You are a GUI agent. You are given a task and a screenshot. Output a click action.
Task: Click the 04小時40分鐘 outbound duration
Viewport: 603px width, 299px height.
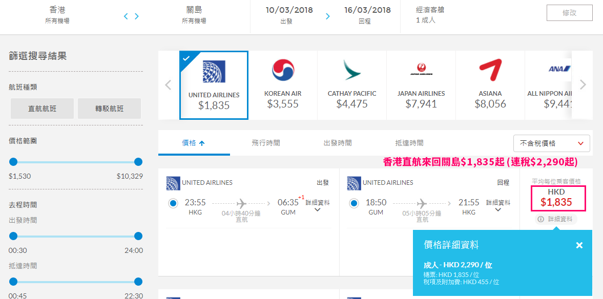pos(241,213)
